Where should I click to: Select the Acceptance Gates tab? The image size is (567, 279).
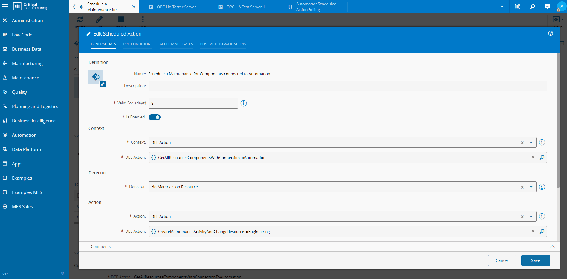point(176,44)
